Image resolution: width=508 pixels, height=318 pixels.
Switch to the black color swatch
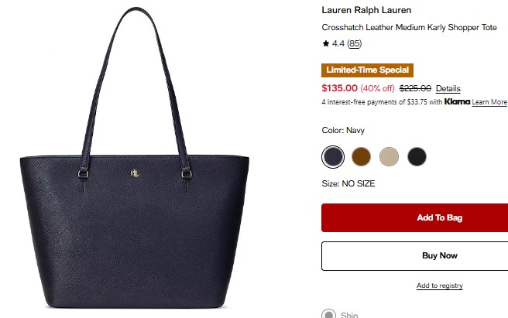pyautogui.click(x=417, y=157)
